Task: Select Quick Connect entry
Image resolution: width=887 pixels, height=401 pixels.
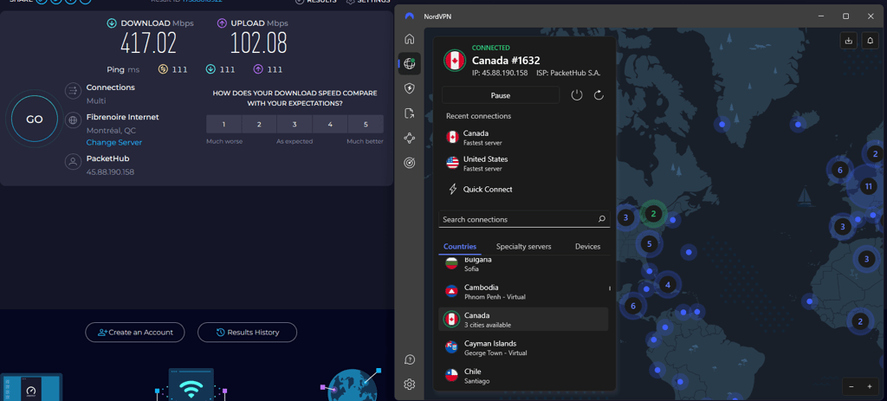Action: point(524,190)
